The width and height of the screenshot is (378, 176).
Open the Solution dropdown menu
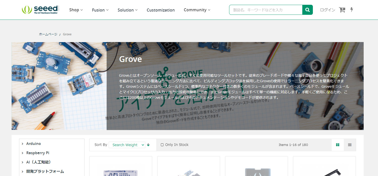128,10
